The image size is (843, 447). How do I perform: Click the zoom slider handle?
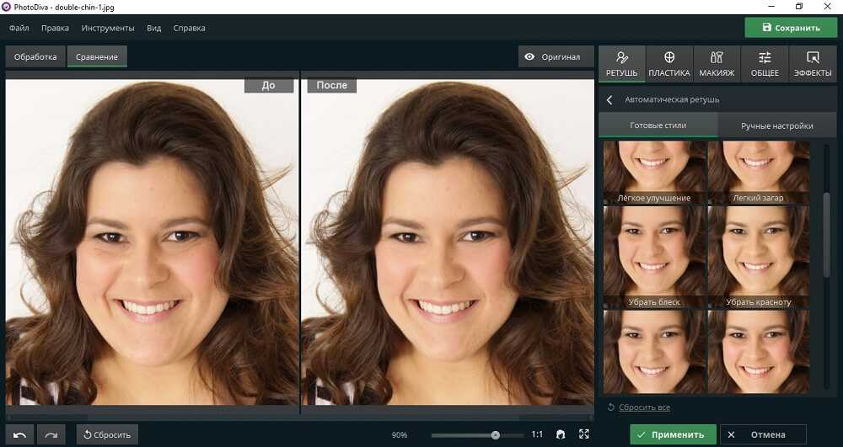tap(496, 435)
